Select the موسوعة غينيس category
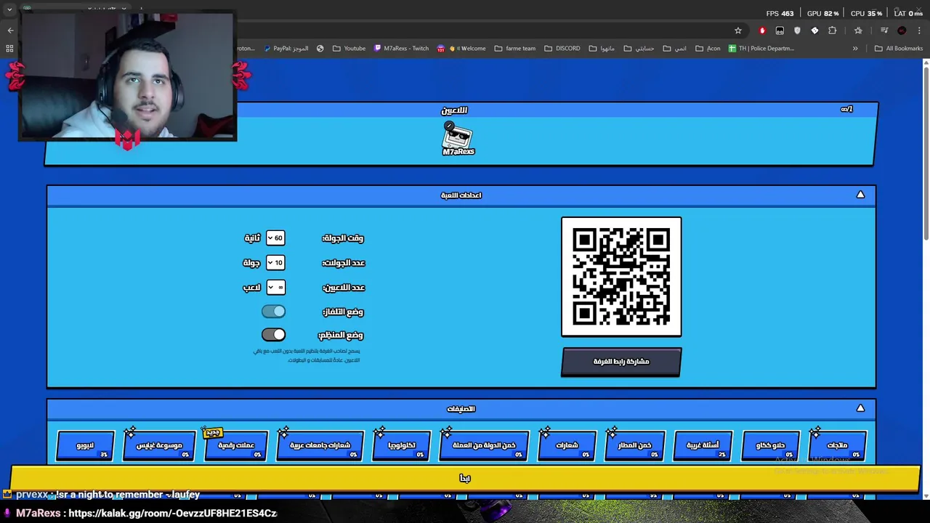The width and height of the screenshot is (930, 523). 159,445
